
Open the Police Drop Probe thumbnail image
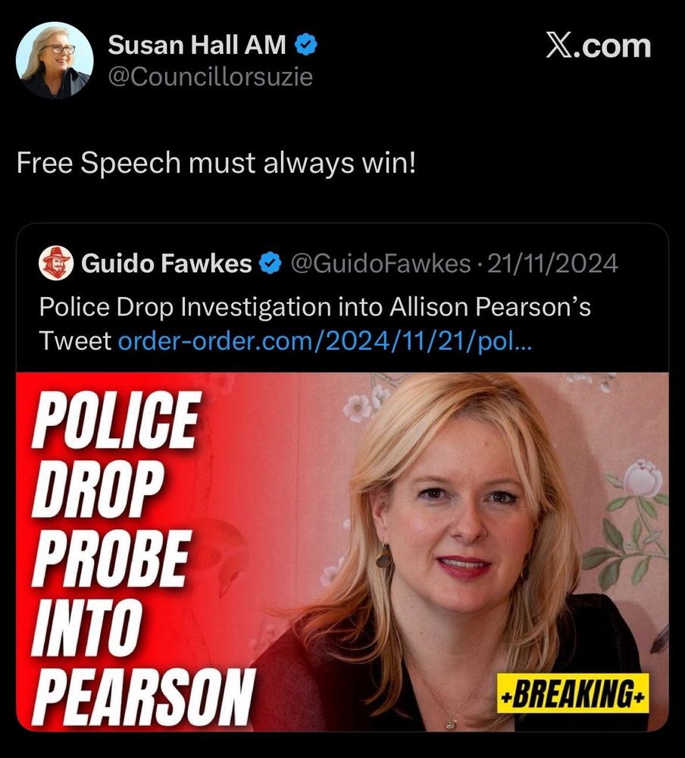click(342, 552)
